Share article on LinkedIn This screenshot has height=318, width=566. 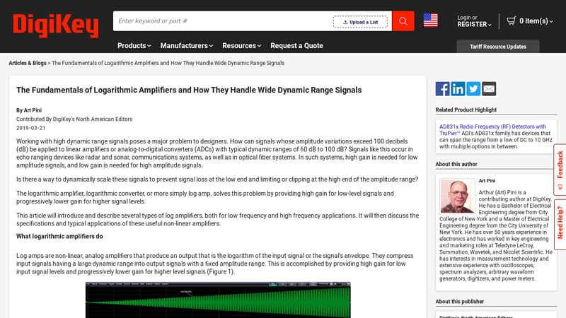pos(458,89)
